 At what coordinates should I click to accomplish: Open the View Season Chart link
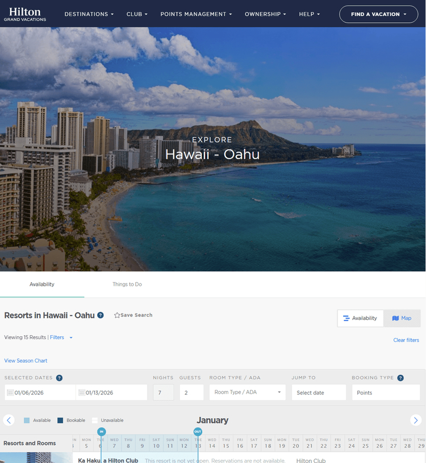(26, 361)
